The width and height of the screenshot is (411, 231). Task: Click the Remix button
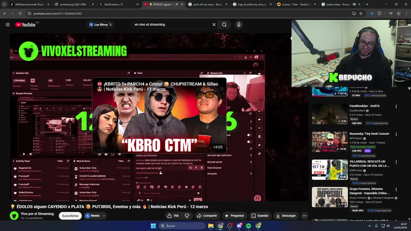pyautogui.click(x=92, y=216)
